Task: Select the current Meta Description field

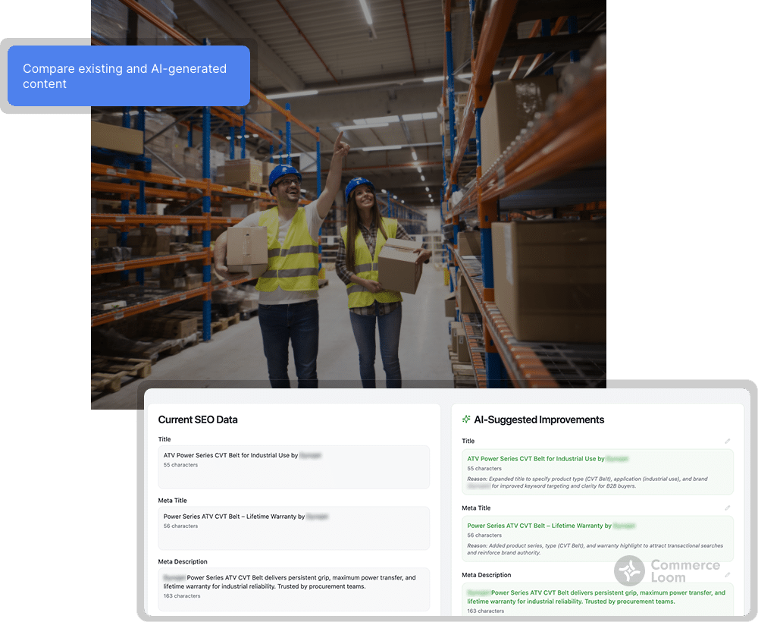Action: click(293, 586)
